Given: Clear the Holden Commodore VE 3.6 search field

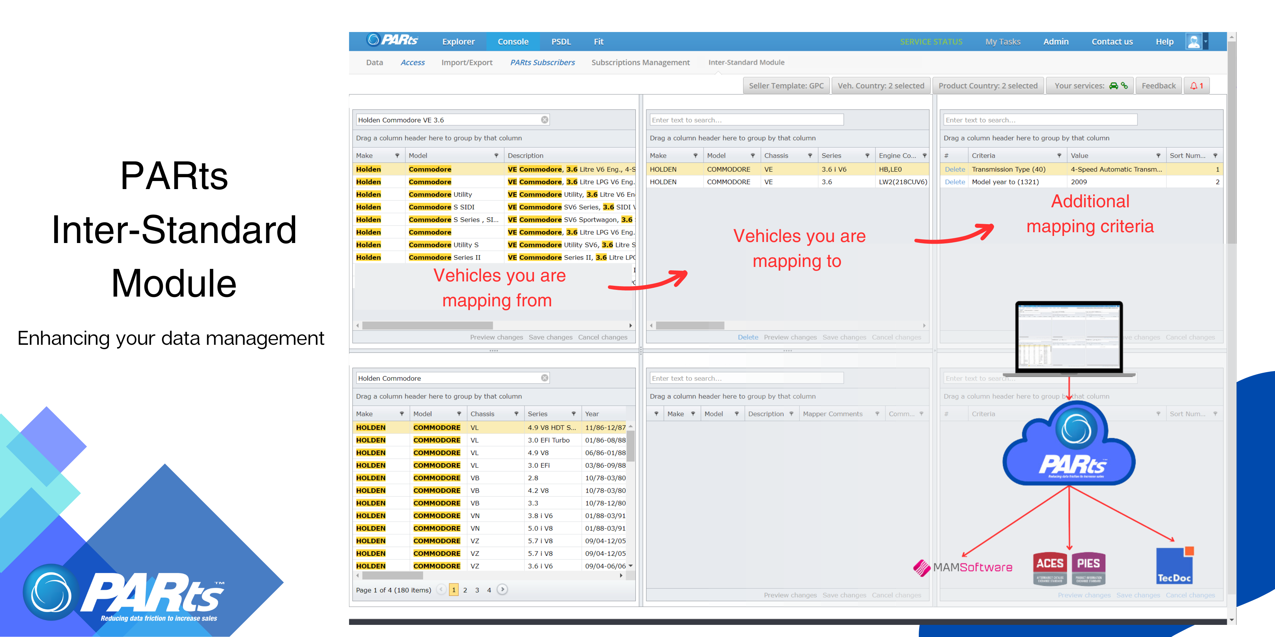Looking at the screenshot, I should 544,119.
